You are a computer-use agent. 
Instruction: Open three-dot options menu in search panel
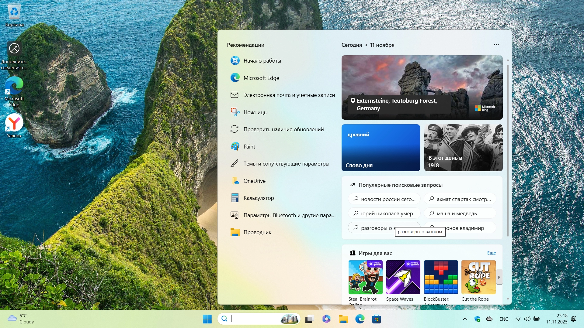pos(496,45)
